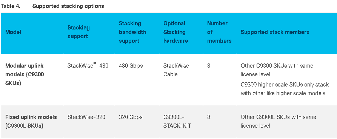The image size is (337, 139).
Task: Select the 480 Gbps bandwidth cell
Action: point(131,66)
